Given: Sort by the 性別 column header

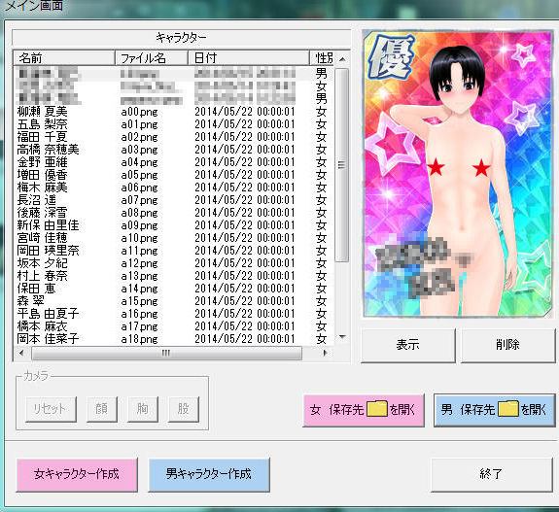Looking at the screenshot, I should coord(323,58).
